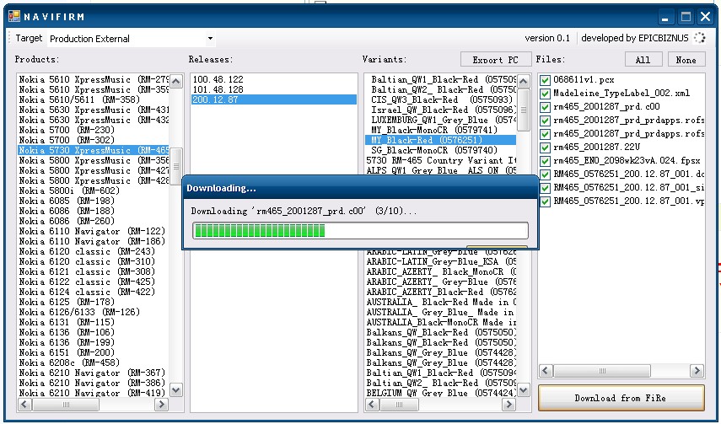The height and width of the screenshot is (424, 721).
Task: Click Variants list scroll down arrow
Action: (524, 390)
